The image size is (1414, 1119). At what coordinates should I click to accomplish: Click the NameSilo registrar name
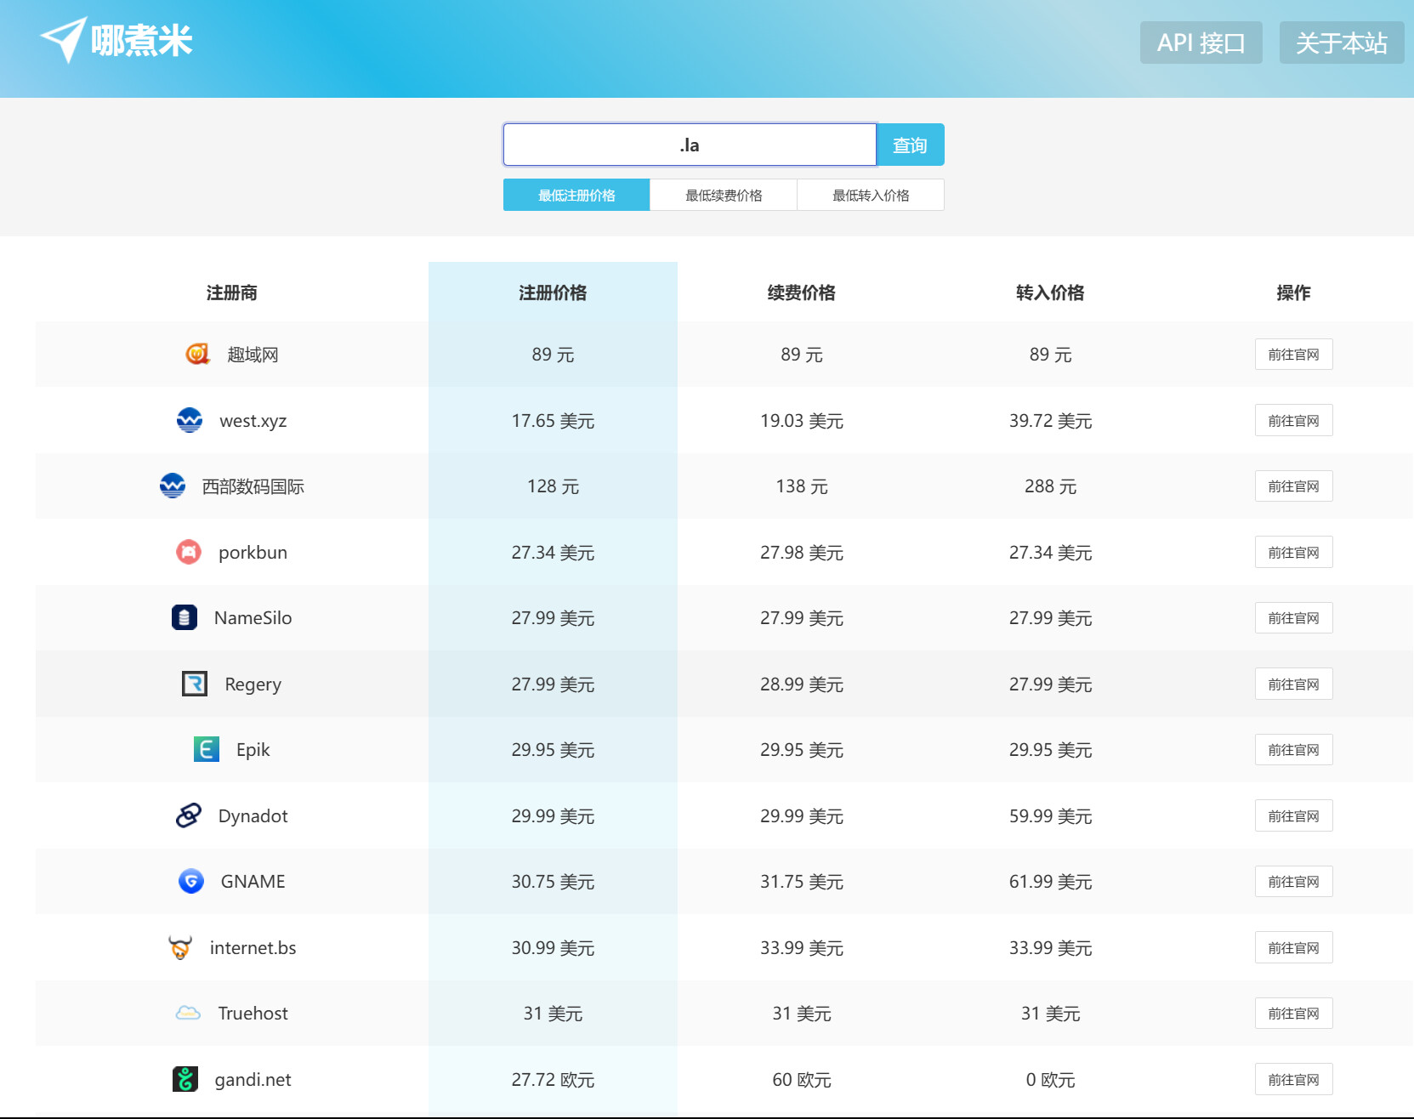253,618
